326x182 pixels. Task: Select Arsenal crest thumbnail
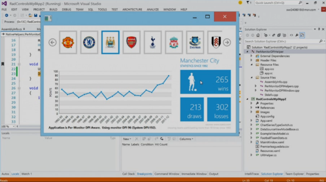tap(131, 42)
